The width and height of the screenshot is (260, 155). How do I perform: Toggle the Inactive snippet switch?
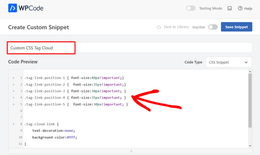(213, 27)
